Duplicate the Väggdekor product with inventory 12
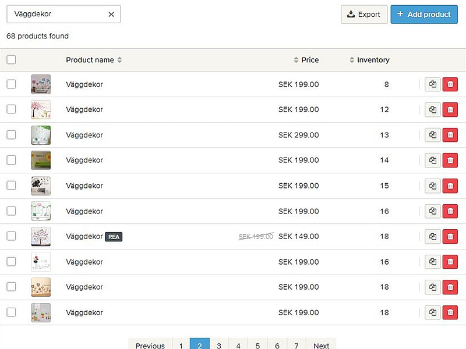The image size is (466, 349). point(433,109)
